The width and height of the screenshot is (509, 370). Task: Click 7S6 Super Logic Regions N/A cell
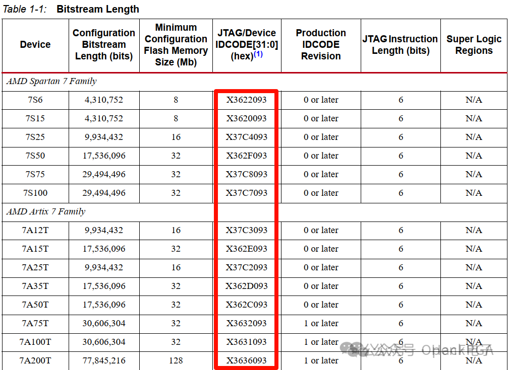coord(474,100)
